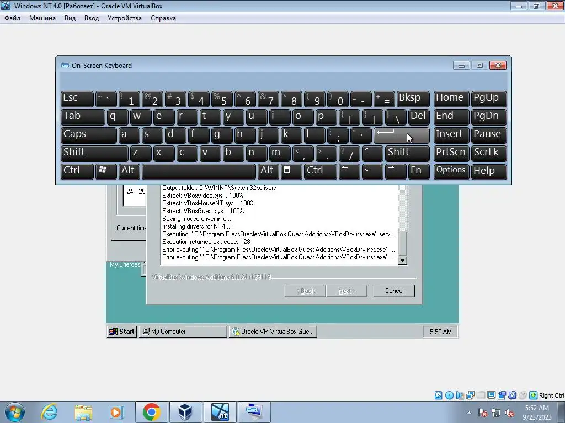Click the spacebar on On-Screen Keyboard

[x=199, y=171]
